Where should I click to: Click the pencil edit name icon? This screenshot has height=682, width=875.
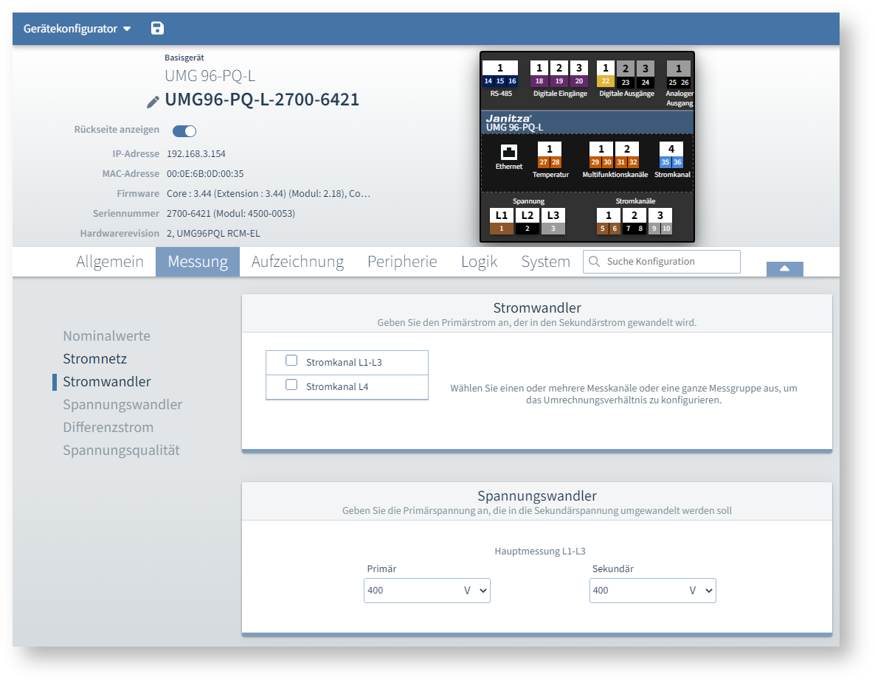click(153, 101)
